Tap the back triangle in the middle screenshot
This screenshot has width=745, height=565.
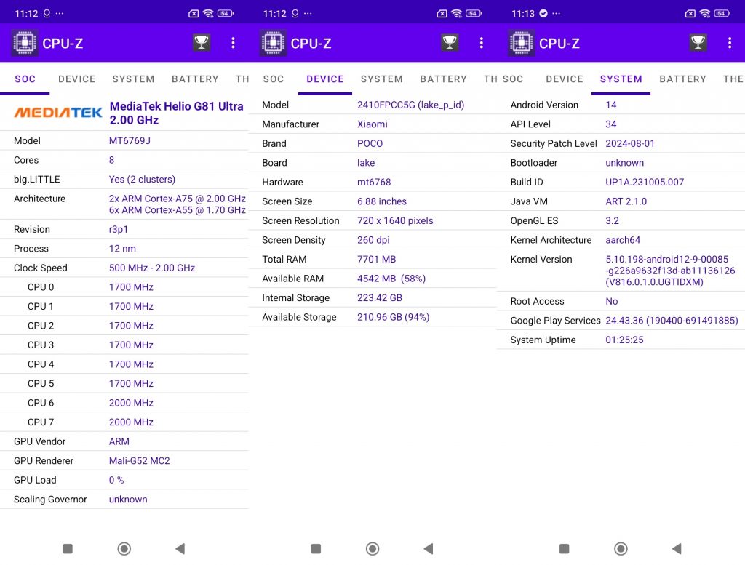429,549
